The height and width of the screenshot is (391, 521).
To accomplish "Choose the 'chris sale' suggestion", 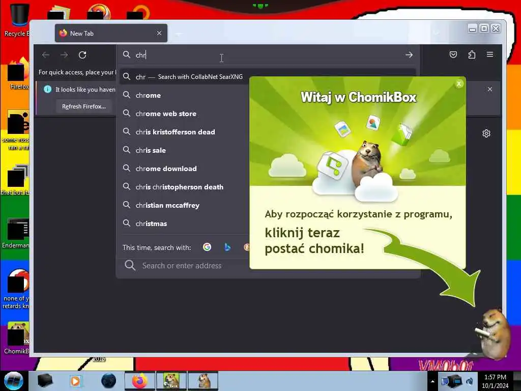I will click(x=185, y=150).
